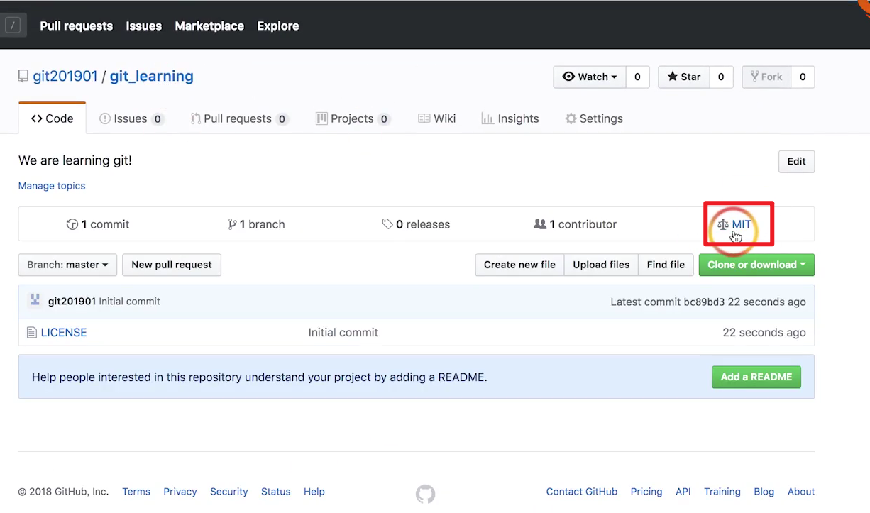Click Manage topics link

tap(52, 186)
